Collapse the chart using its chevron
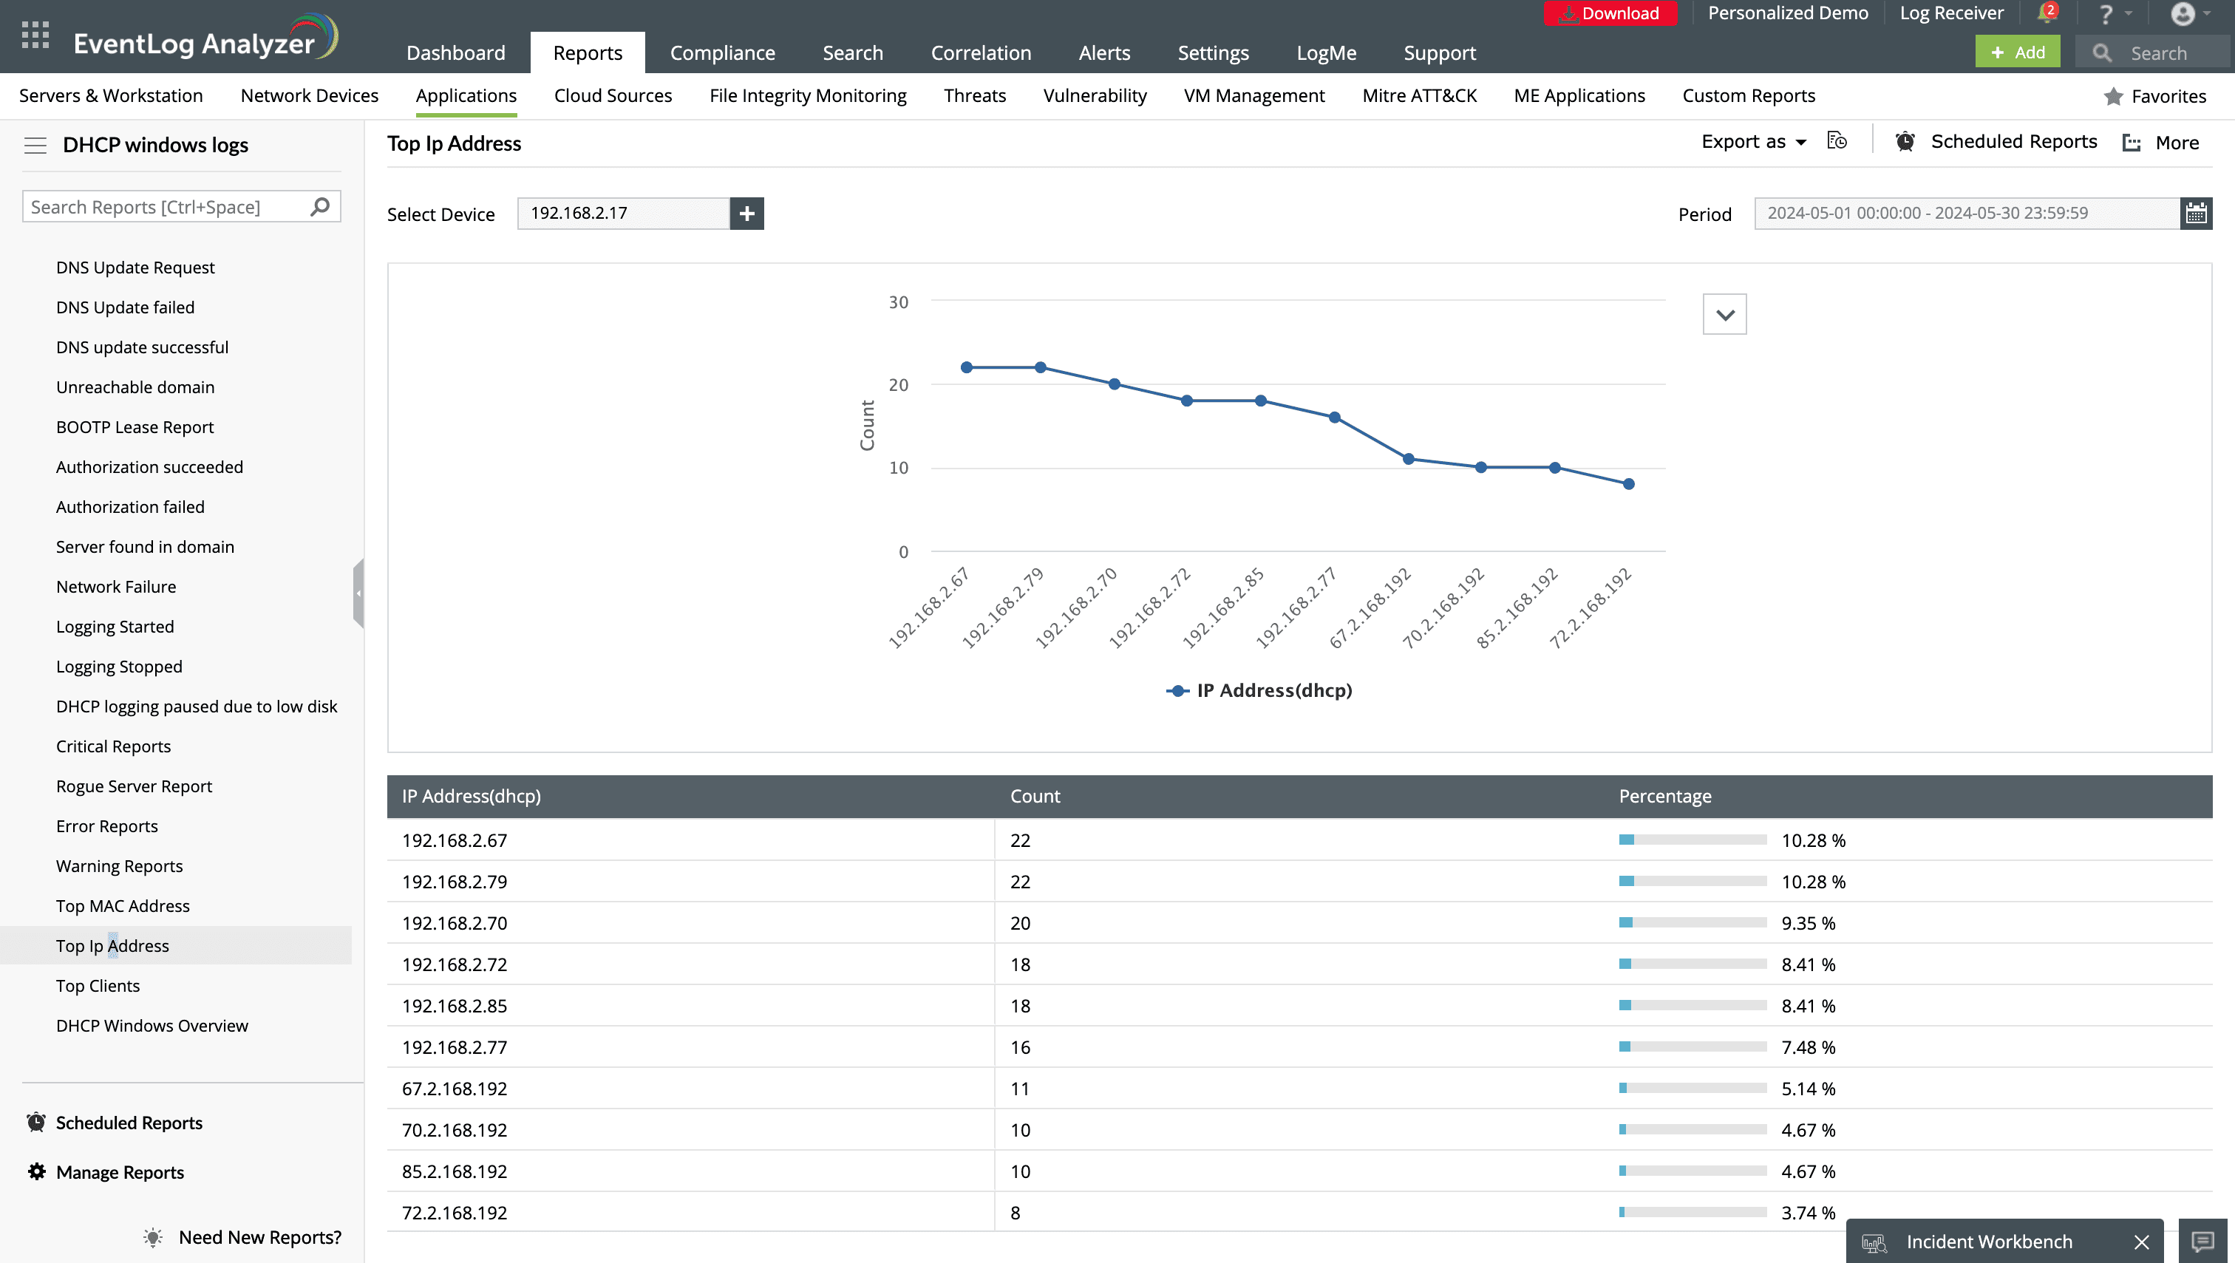Viewport: 2235px width, 1263px height. click(1724, 314)
